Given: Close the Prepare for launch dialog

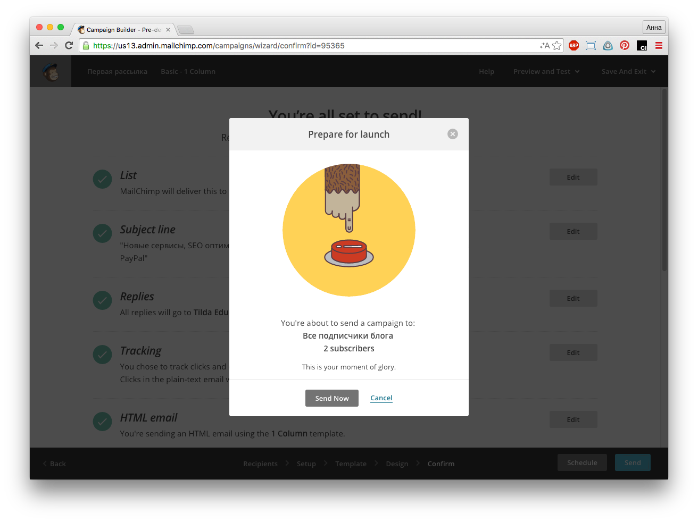Looking at the screenshot, I should tap(453, 134).
